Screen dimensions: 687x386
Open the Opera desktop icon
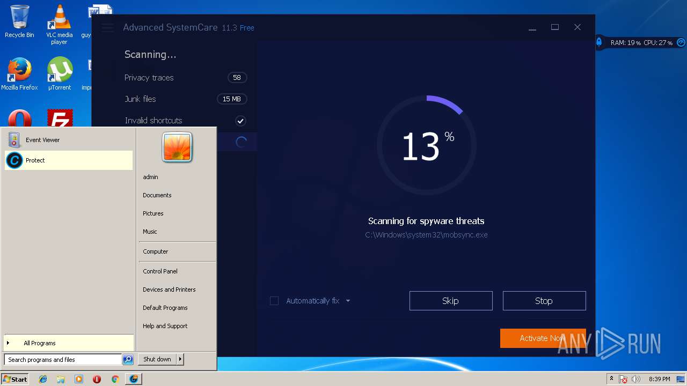coord(19,118)
